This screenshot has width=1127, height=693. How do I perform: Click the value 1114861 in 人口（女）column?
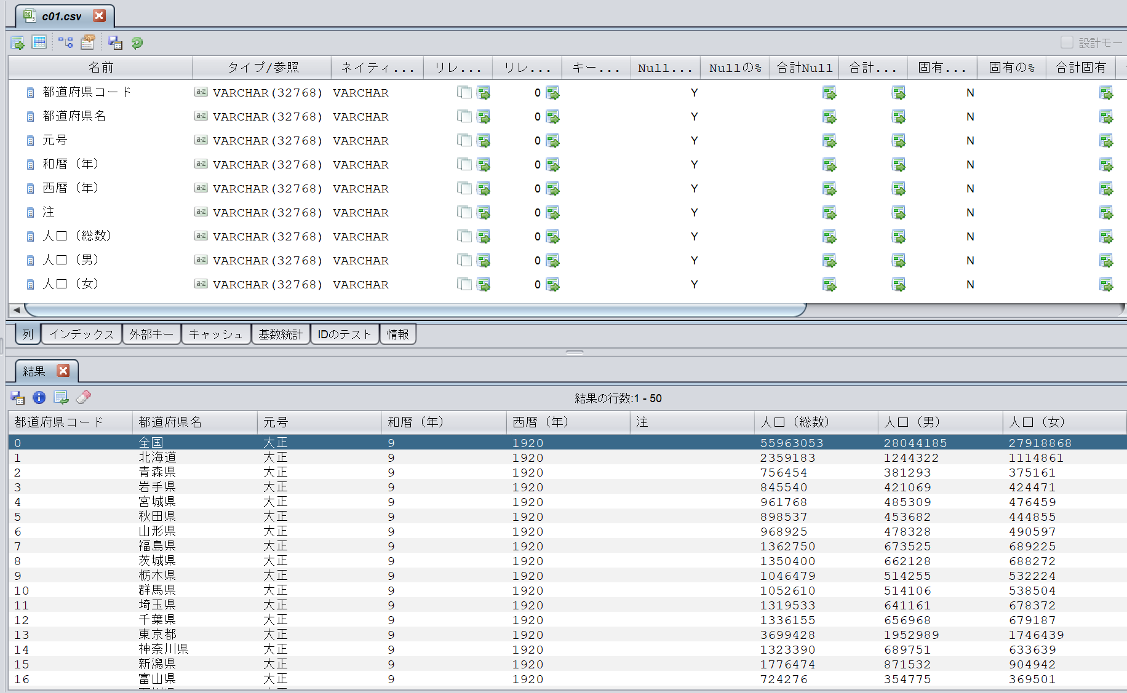point(1036,457)
